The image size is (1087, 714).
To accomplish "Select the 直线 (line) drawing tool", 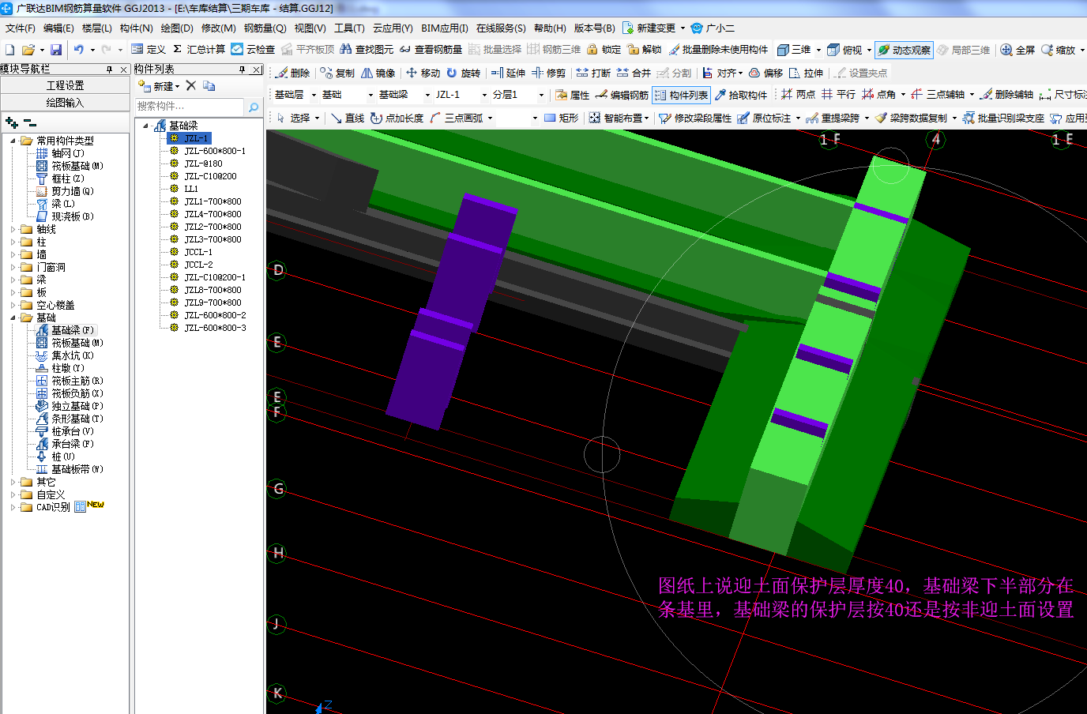I will coord(348,118).
